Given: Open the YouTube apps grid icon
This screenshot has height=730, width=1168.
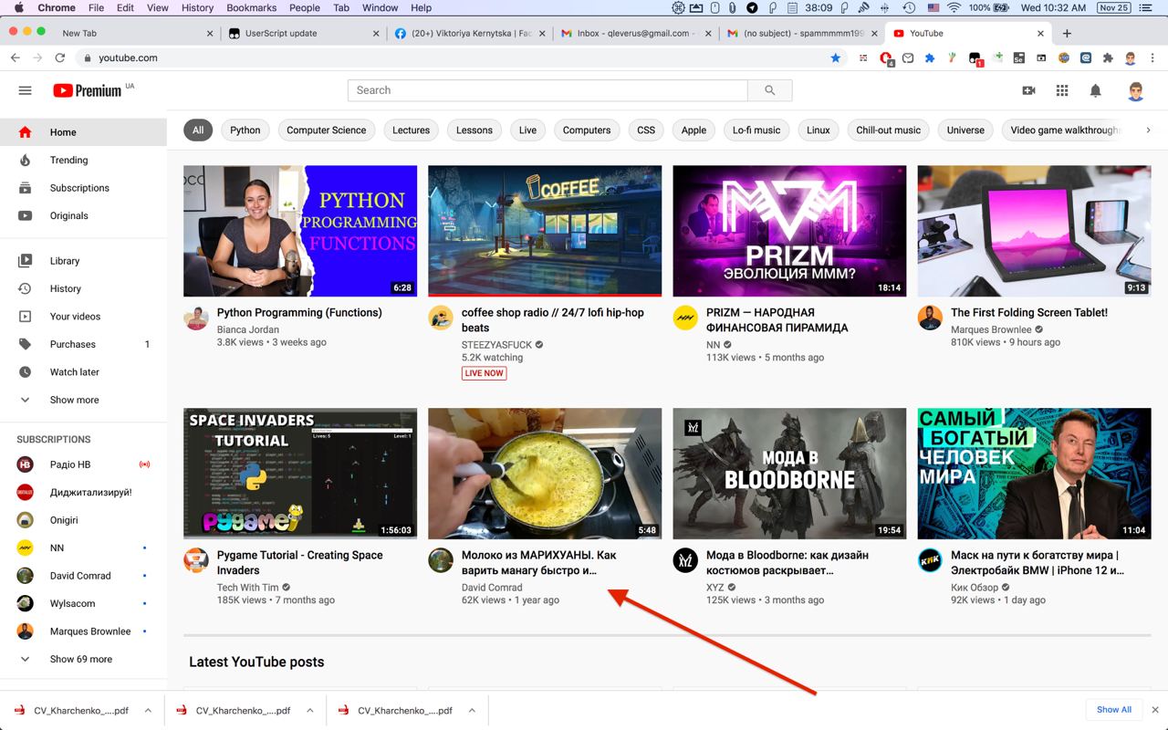Looking at the screenshot, I should pyautogui.click(x=1062, y=90).
